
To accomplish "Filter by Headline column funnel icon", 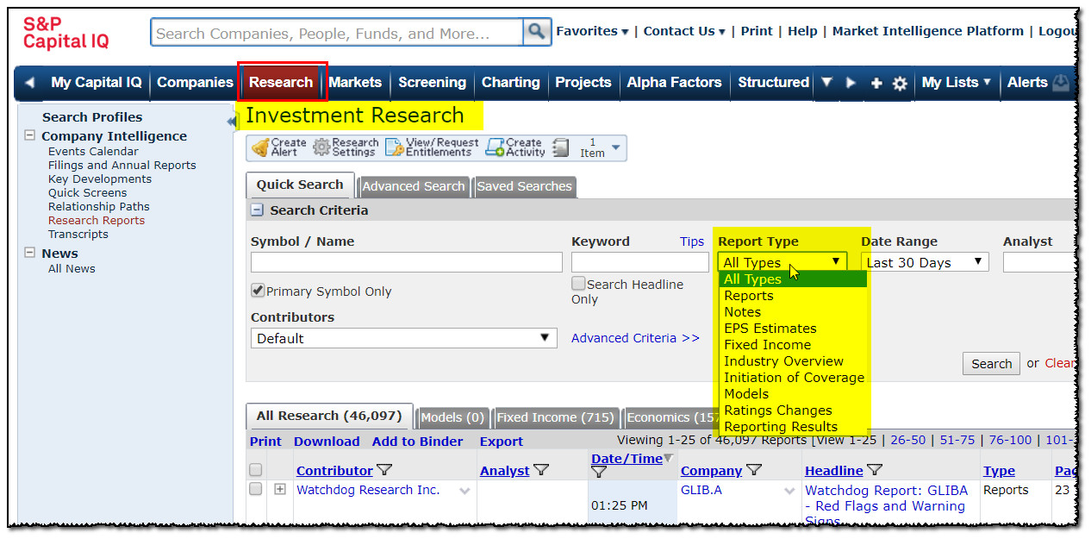I will pyautogui.click(x=874, y=470).
